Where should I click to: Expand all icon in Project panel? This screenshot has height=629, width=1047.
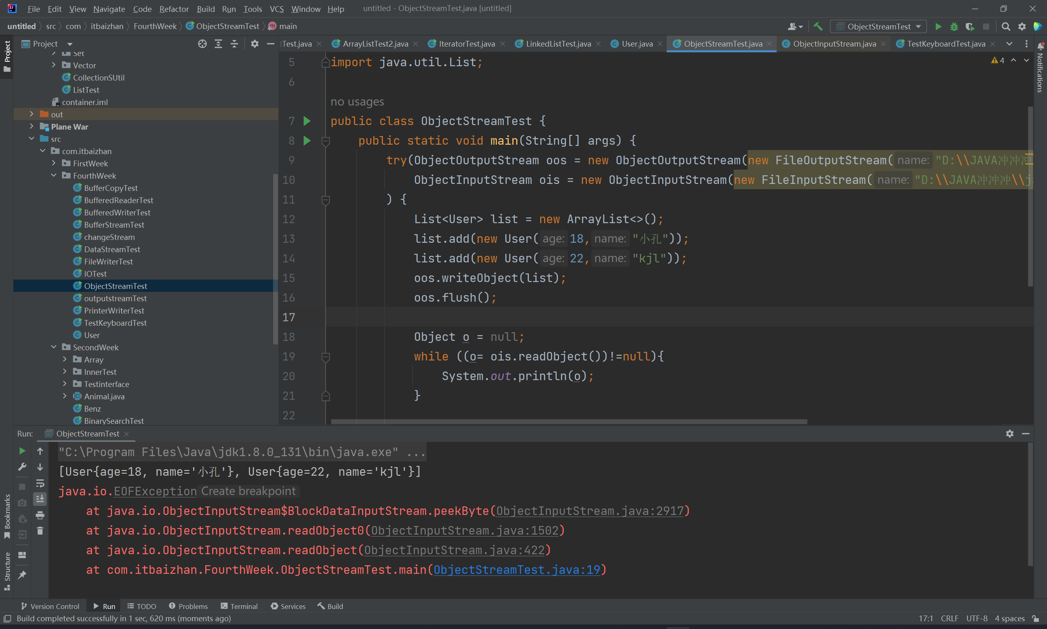click(x=218, y=44)
